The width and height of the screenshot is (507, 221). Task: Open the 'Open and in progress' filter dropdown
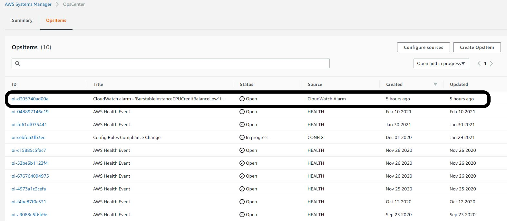coord(441,63)
